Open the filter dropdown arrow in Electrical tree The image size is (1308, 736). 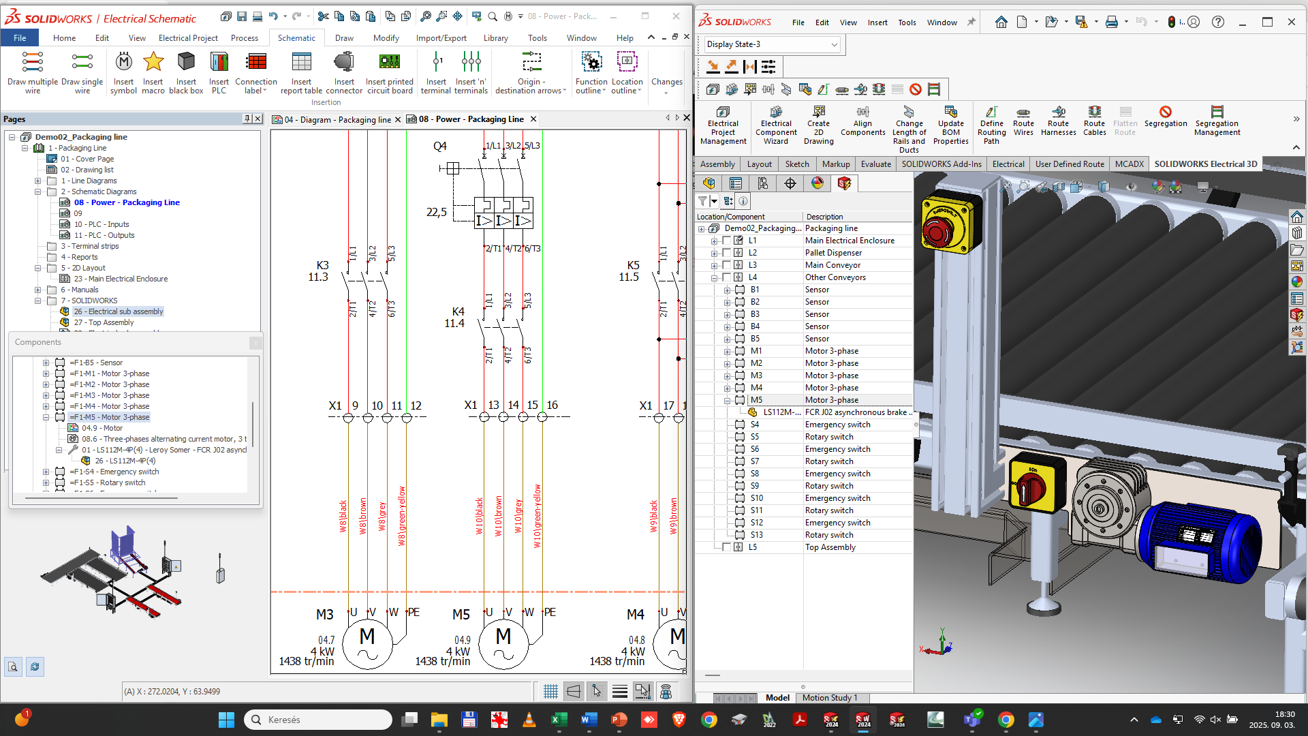714,201
